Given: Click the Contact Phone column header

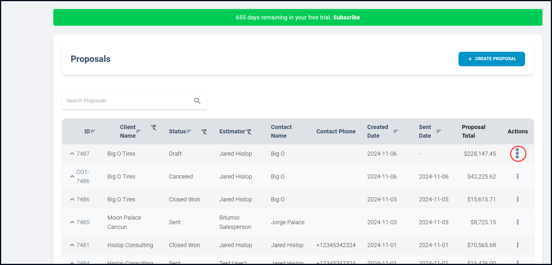Looking at the screenshot, I should click(x=336, y=131).
